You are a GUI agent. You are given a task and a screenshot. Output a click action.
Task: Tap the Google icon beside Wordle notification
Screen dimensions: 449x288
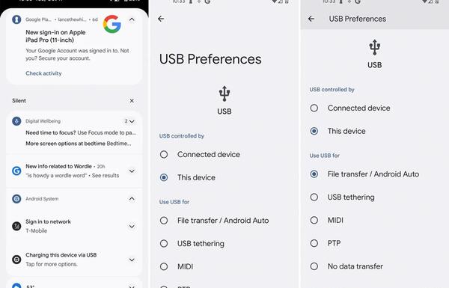(16, 171)
